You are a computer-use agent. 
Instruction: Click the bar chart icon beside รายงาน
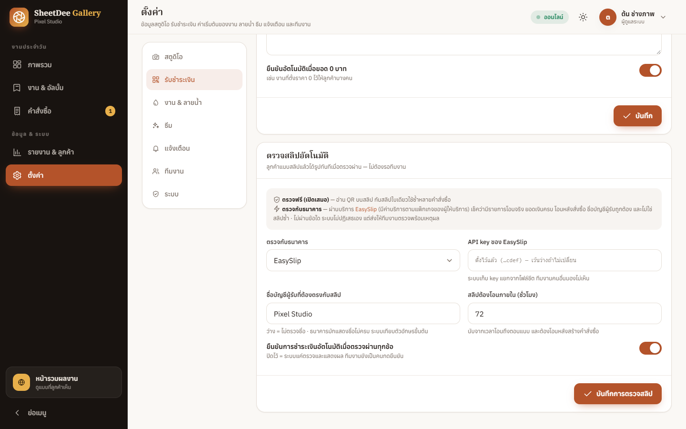[x=17, y=152]
